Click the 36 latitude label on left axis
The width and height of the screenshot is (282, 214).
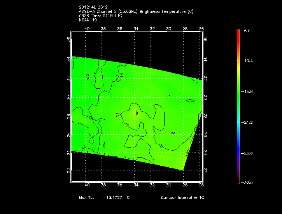pos(68,39)
